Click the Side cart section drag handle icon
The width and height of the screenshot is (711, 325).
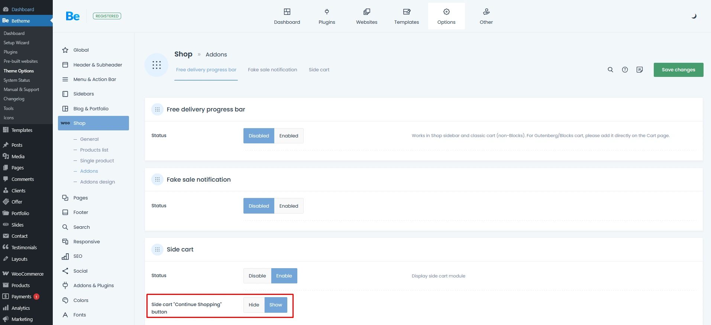pyautogui.click(x=157, y=250)
